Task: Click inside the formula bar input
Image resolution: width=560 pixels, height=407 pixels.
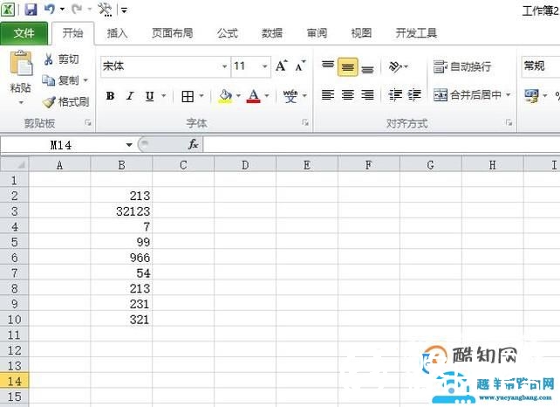Action: tap(381, 145)
